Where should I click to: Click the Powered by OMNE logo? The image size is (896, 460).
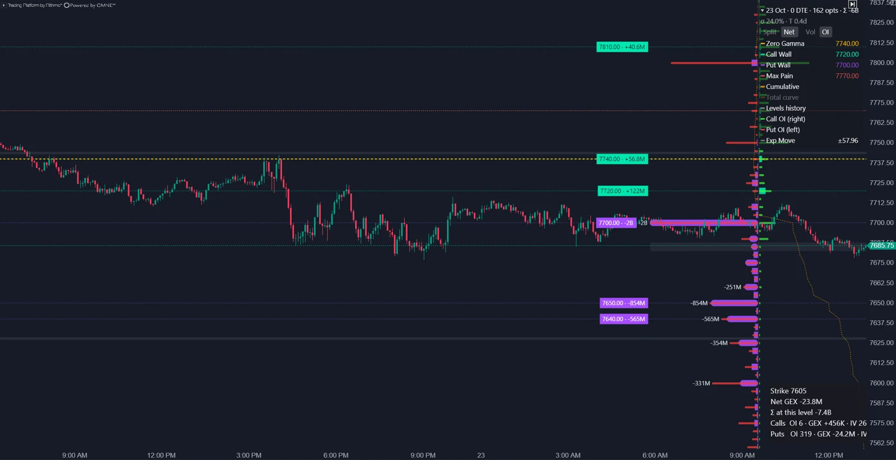pos(90,5)
